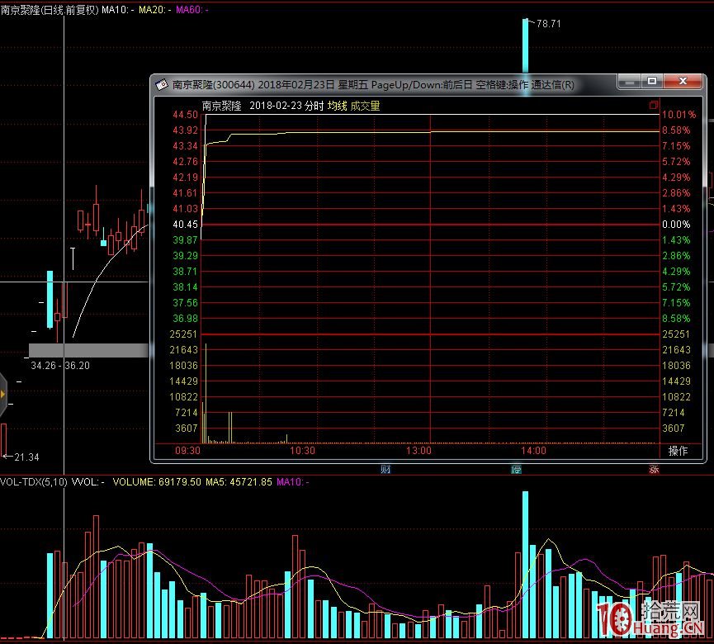714x644 pixels.
Task: Click the 36.98 limit-down price on axis
Action: coord(186,319)
